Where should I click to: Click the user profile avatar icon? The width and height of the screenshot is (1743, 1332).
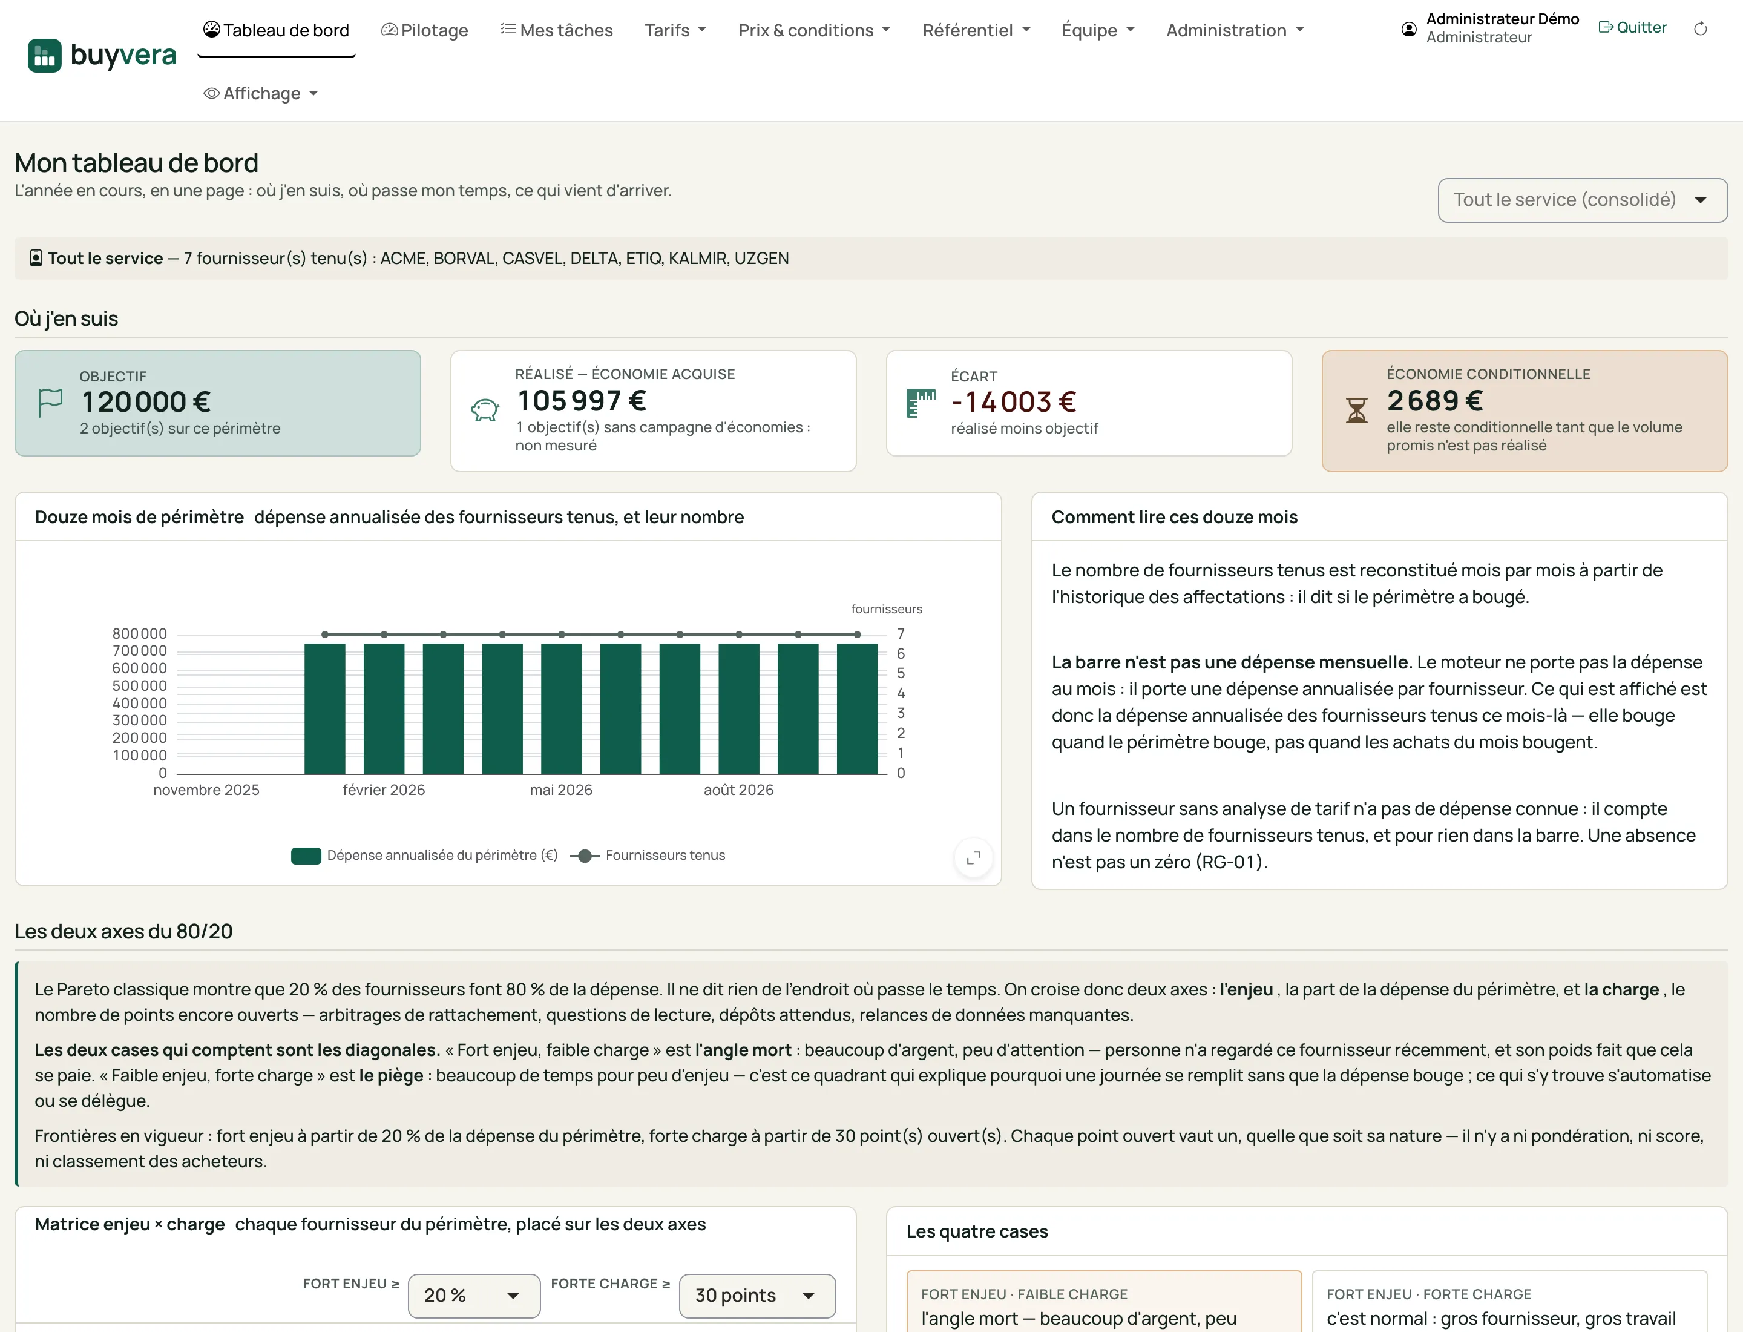coord(1408,29)
